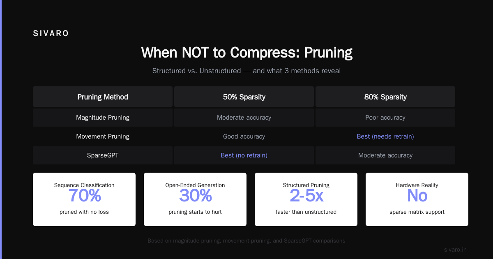The height and width of the screenshot is (259, 493).
Task: Click the '50% Sparsity' column header
Action: (244, 97)
